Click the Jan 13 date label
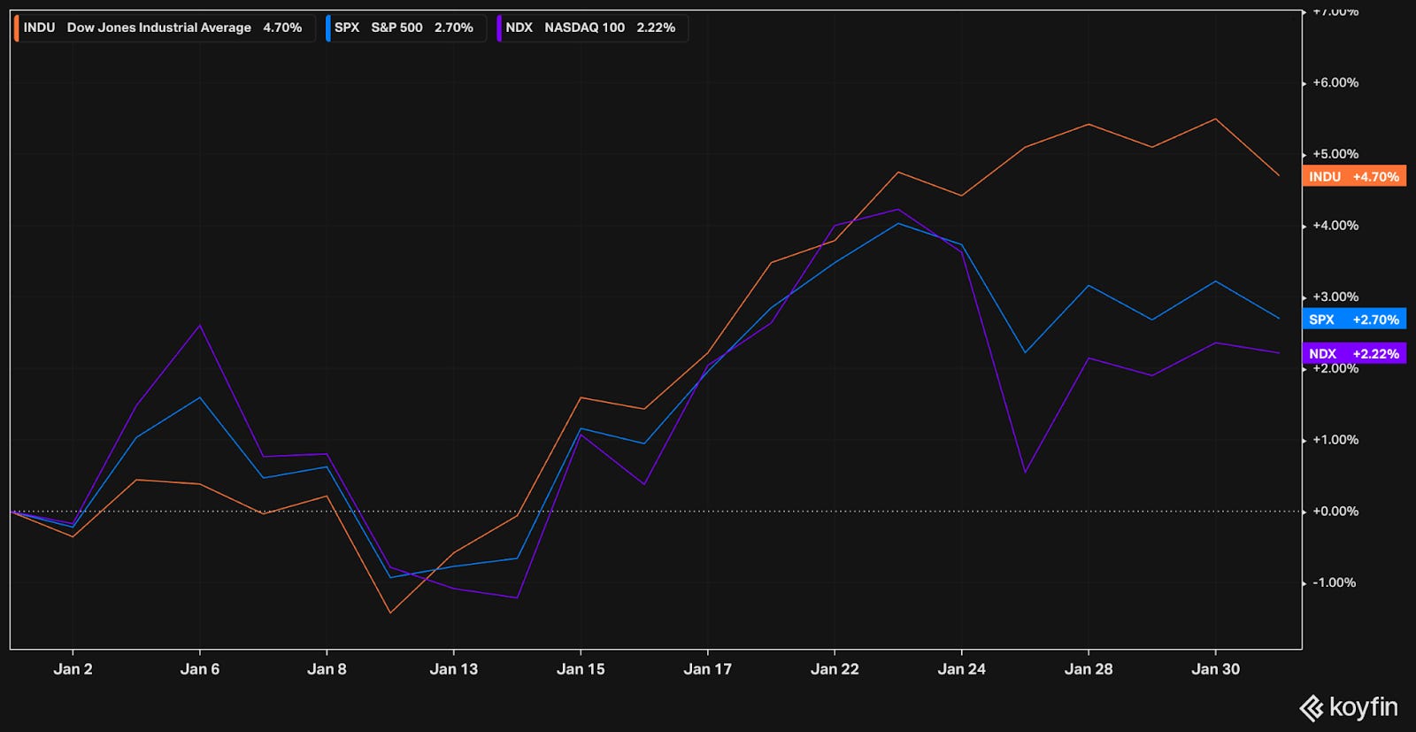Image resolution: width=1416 pixels, height=732 pixels. [454, 669]
